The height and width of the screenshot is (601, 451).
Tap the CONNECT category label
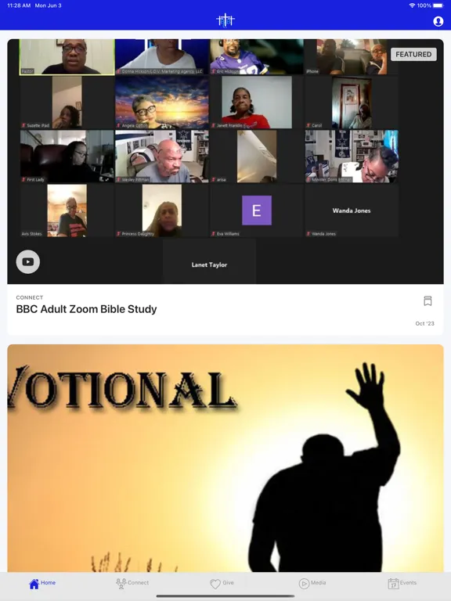(30, 297)
